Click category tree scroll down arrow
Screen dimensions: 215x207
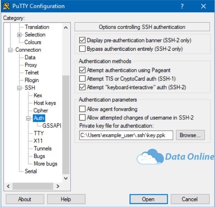66,178
